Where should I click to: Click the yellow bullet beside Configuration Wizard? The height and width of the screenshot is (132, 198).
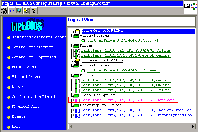pyautogui.click(x=9, y=97)
